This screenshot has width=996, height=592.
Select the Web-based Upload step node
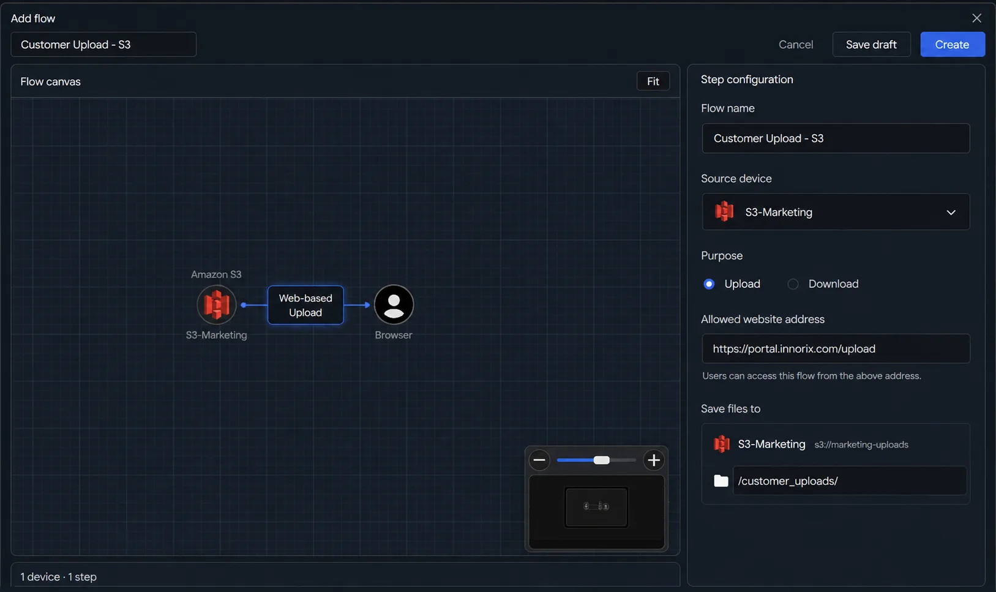(305, 305)
